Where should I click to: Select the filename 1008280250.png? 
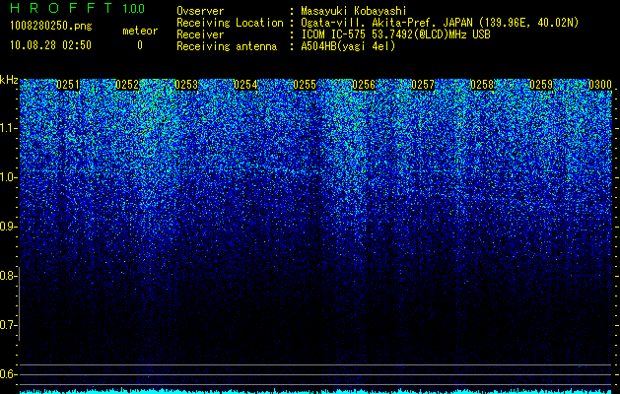point(51,26)
